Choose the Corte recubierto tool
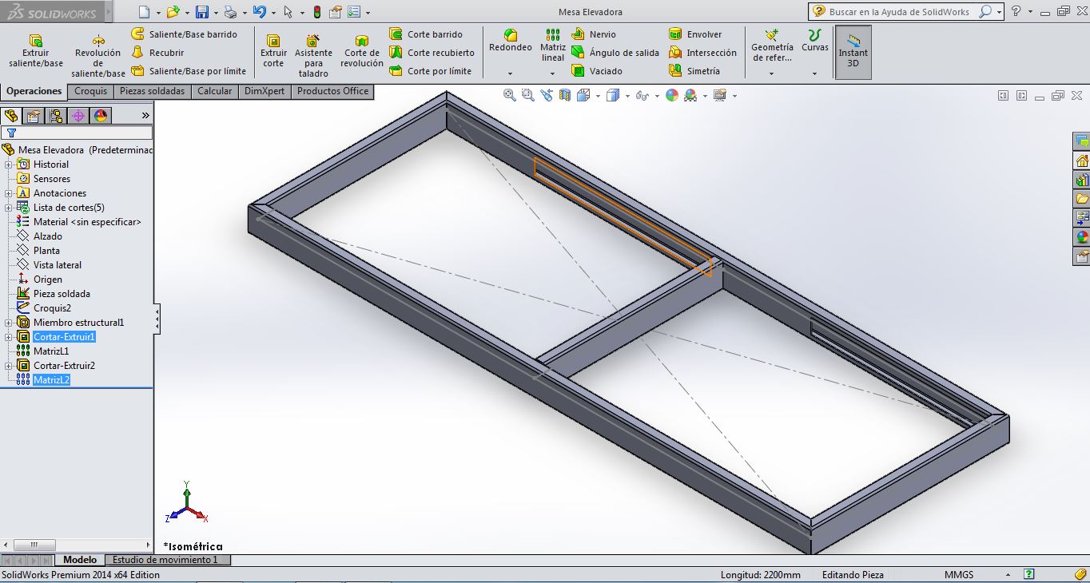The height and width of the screenshot is (583, 1090). [x=432, y=53]
